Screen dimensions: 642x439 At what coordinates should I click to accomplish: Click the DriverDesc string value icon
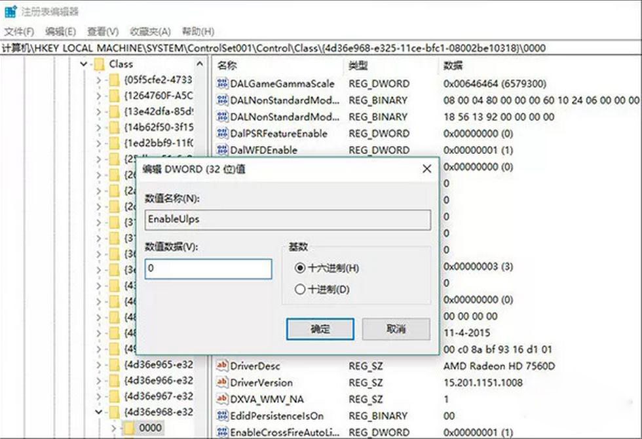coord(222,366)
